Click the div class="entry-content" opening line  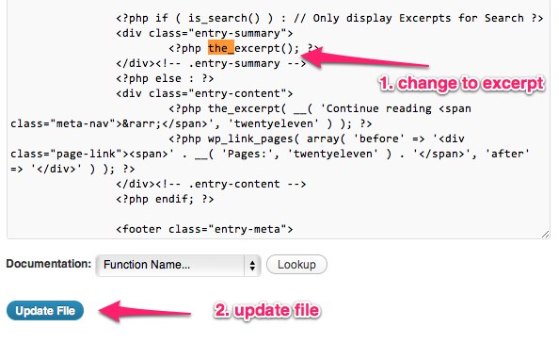(204, 93)
